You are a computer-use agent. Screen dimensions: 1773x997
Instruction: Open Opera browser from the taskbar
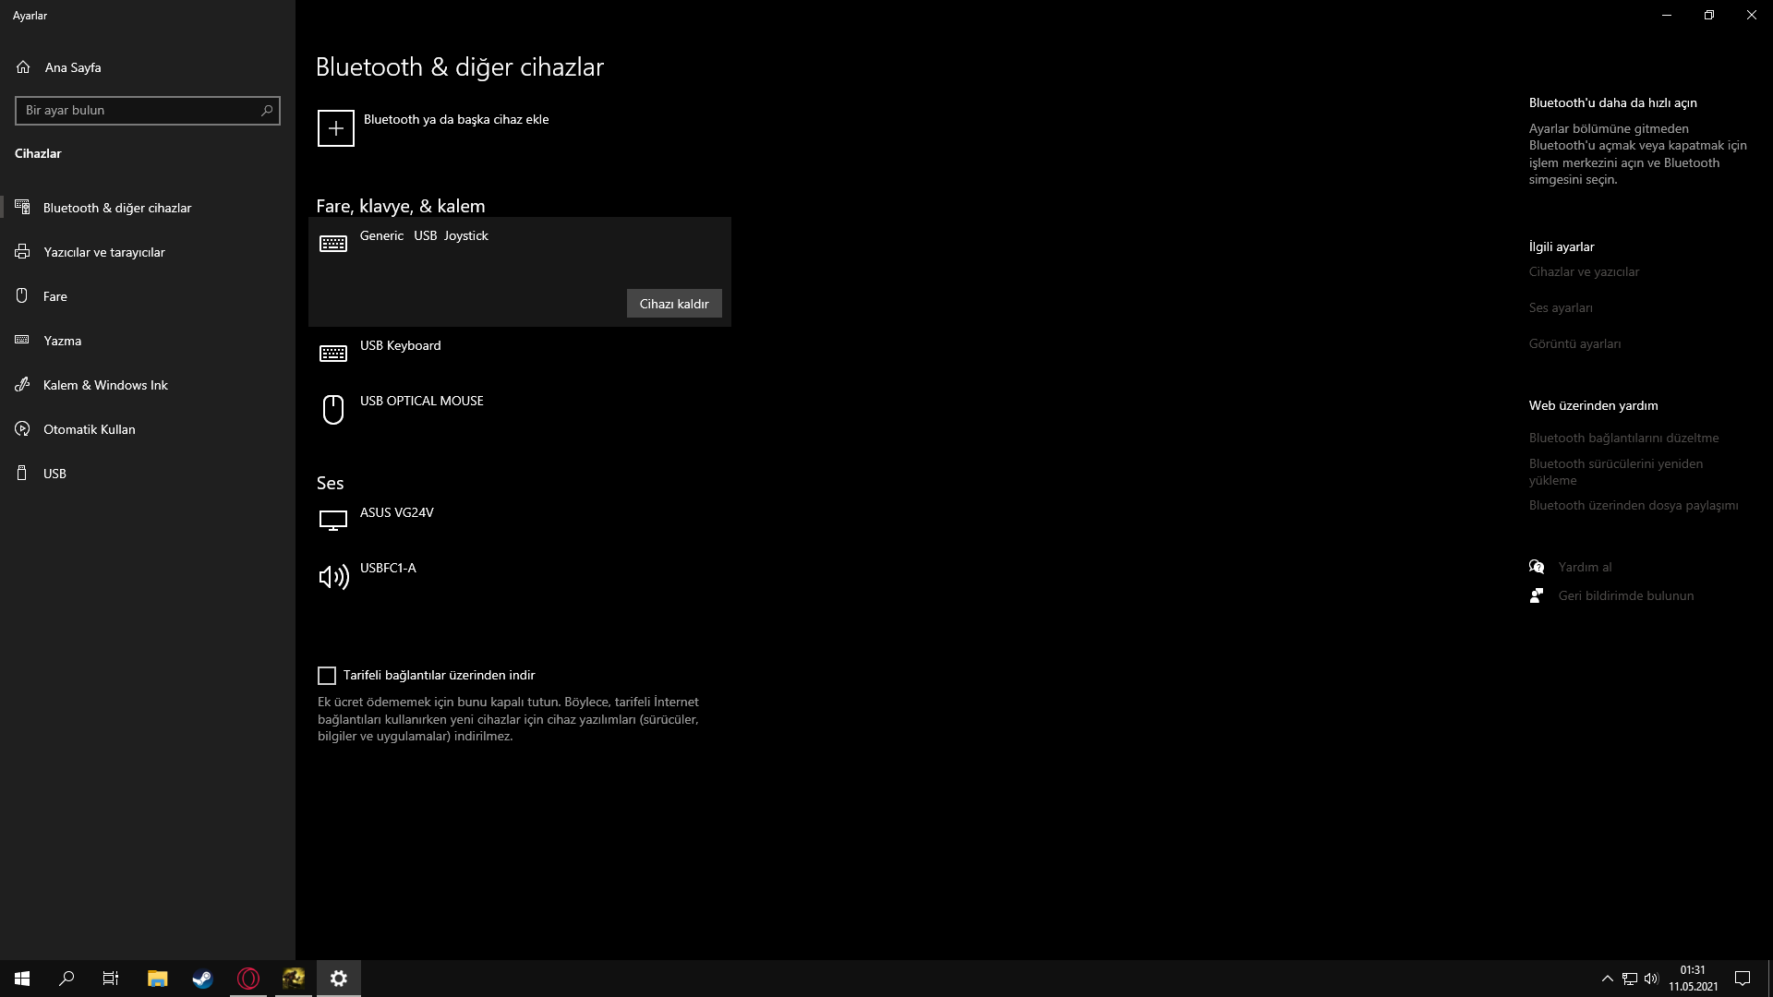248,979
